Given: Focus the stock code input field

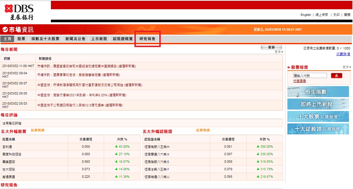Looking at the screenshot, I should tap(310, 76).
